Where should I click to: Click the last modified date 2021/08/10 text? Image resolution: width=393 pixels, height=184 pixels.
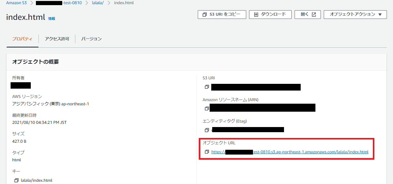(x=39, y=122)
